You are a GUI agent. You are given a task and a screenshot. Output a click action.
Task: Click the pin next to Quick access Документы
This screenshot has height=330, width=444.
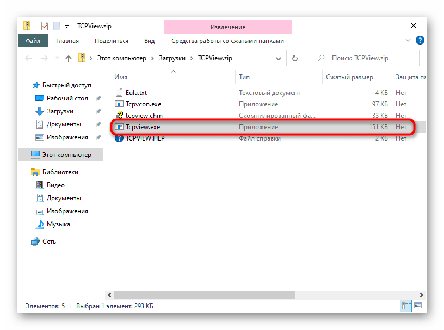click(x=98, y=124)
